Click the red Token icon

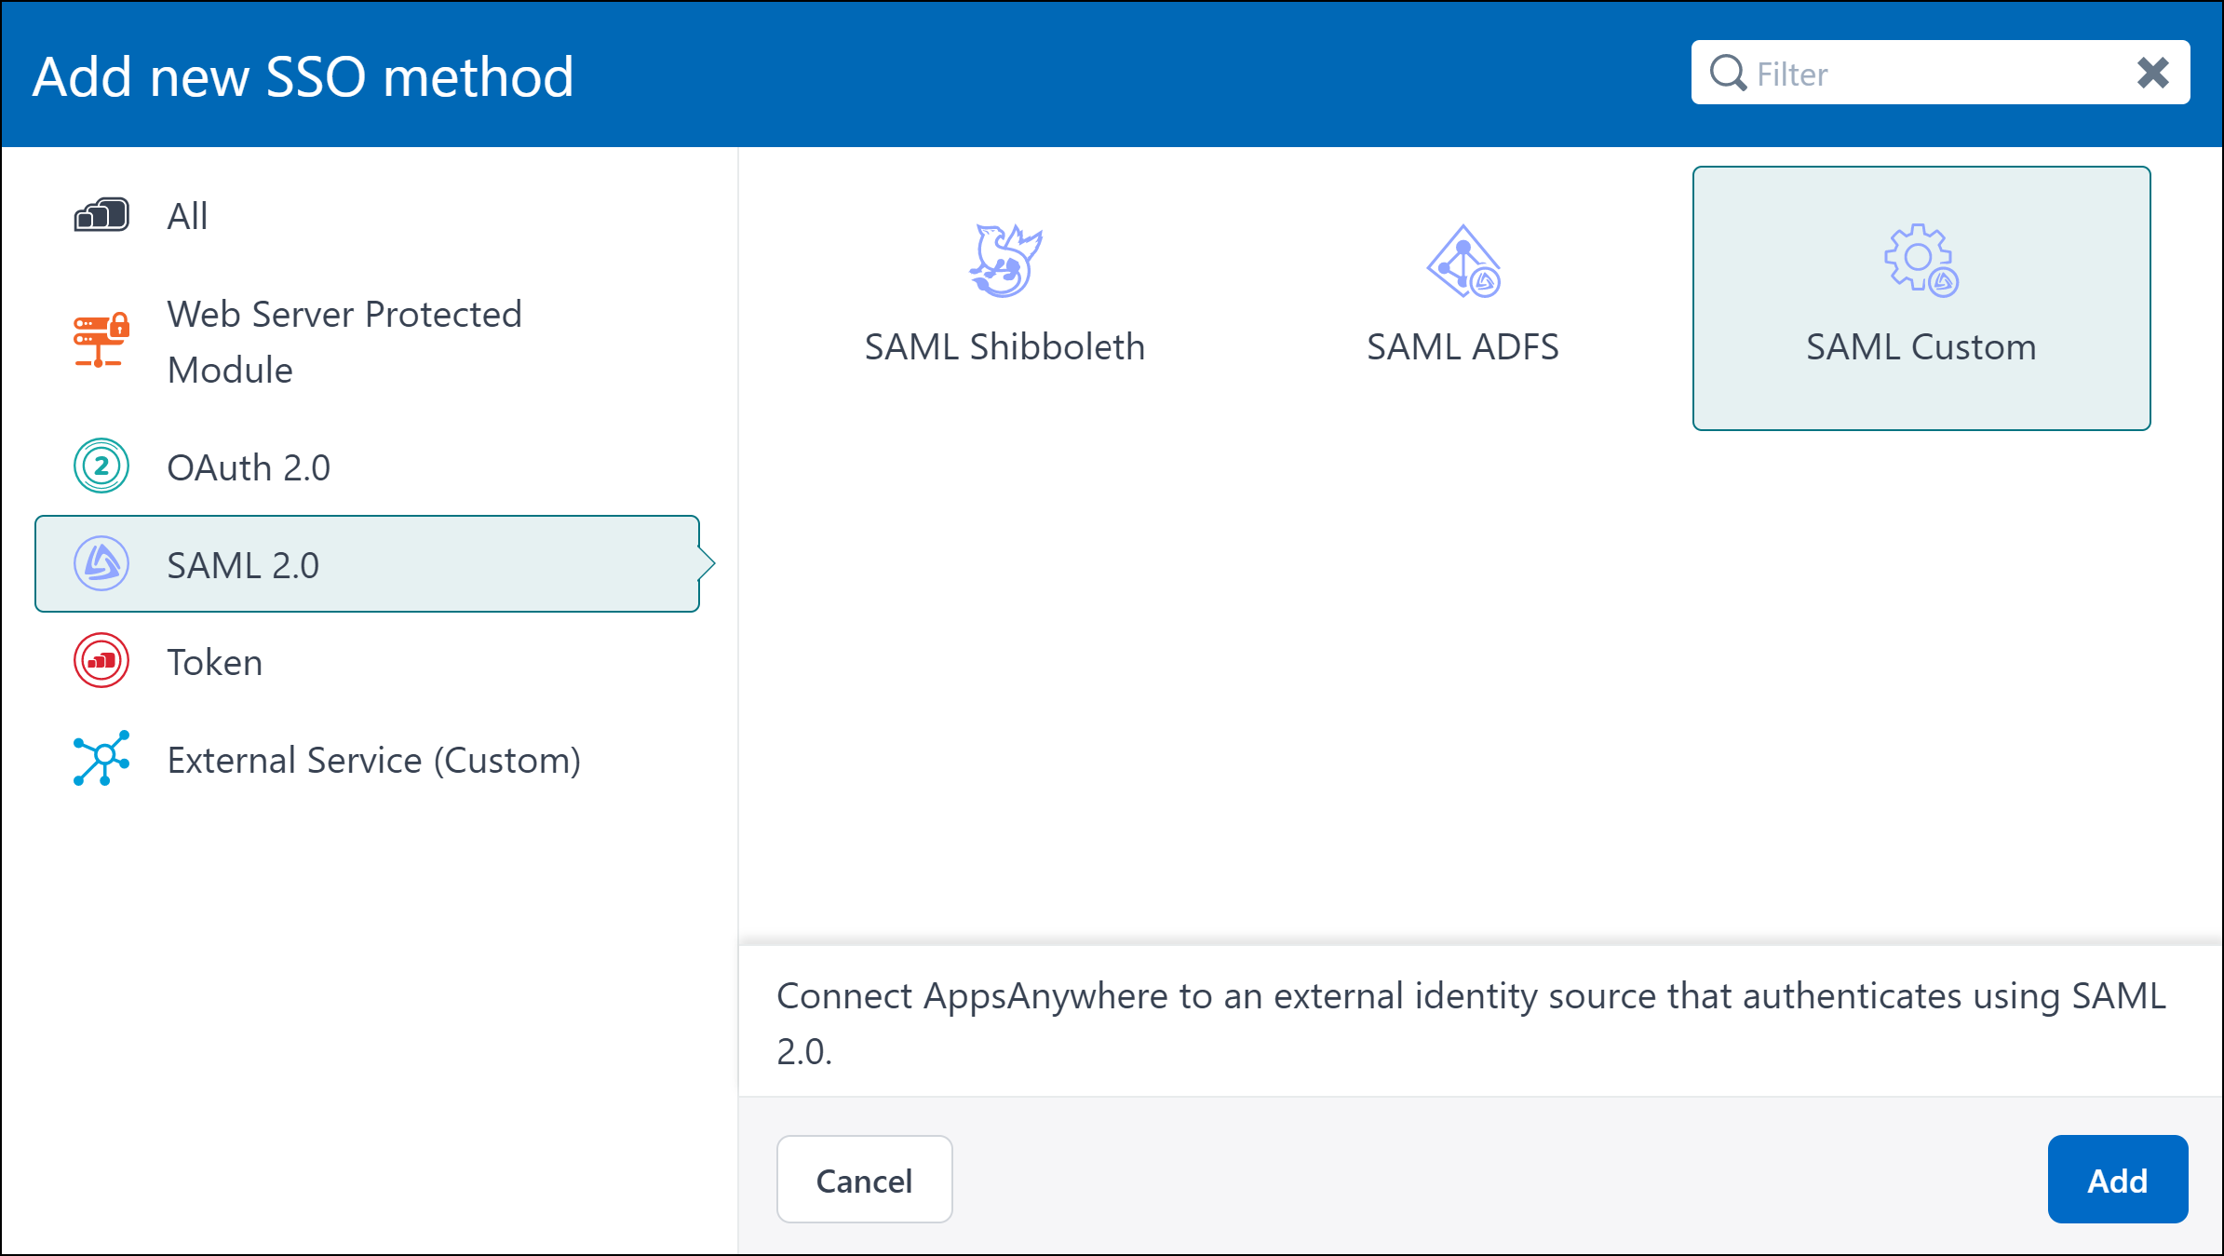tap(100, 661)
